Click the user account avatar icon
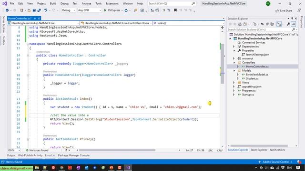305x171 pixels. click(x=268, y=3)
